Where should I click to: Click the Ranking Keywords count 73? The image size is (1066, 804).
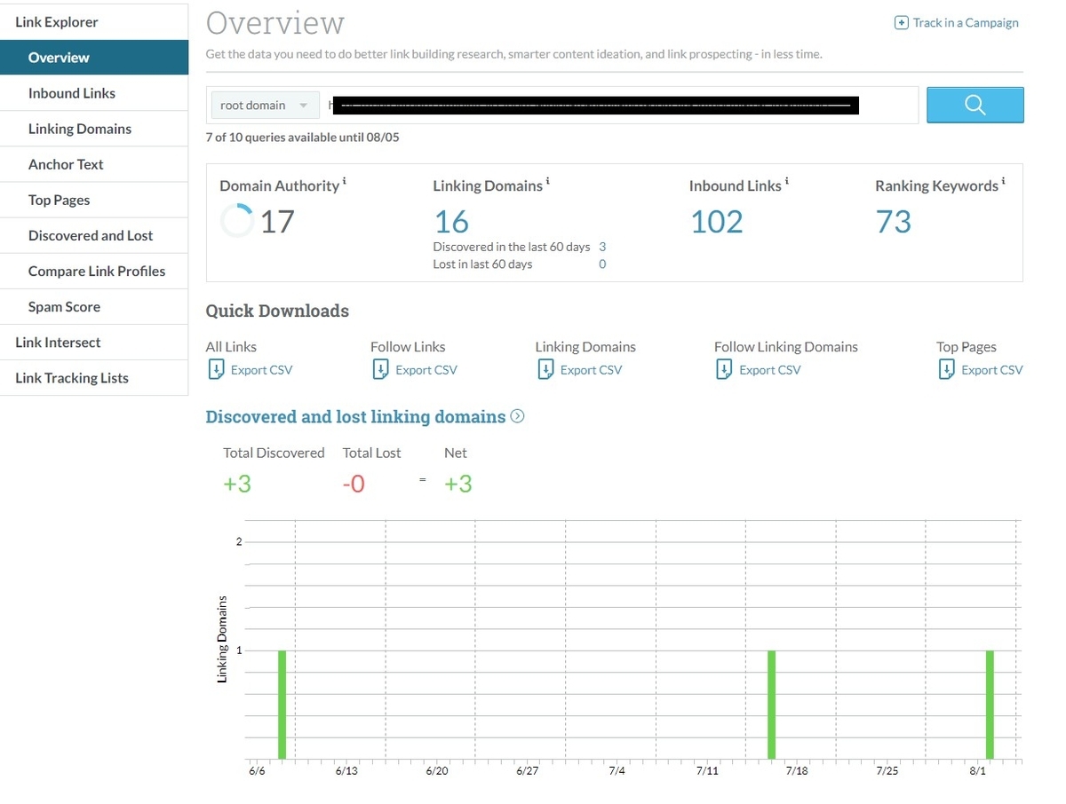coord(894,221)
